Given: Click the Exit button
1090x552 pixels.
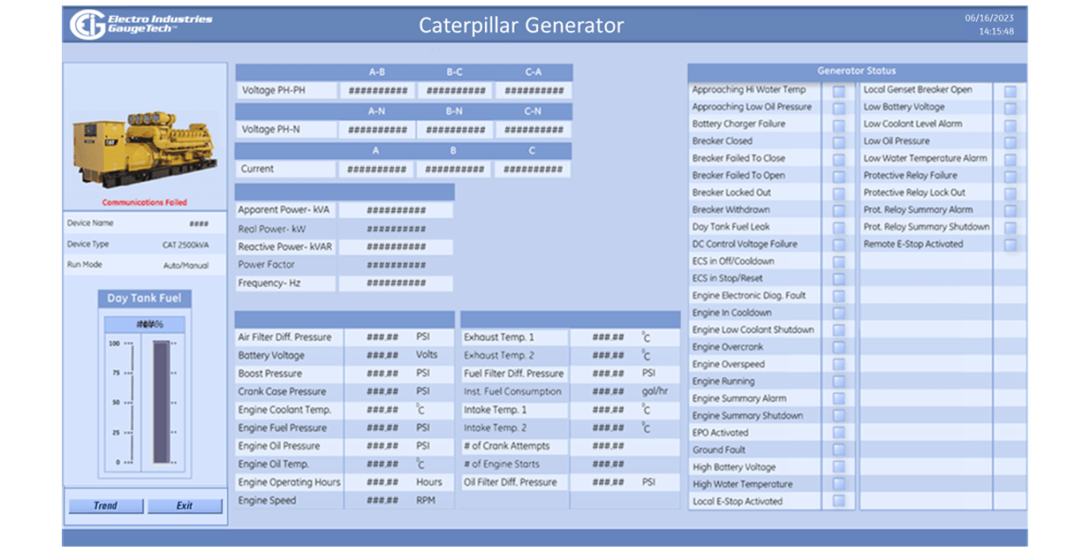Looking at the screenshot, I should (x=185, y=506).
